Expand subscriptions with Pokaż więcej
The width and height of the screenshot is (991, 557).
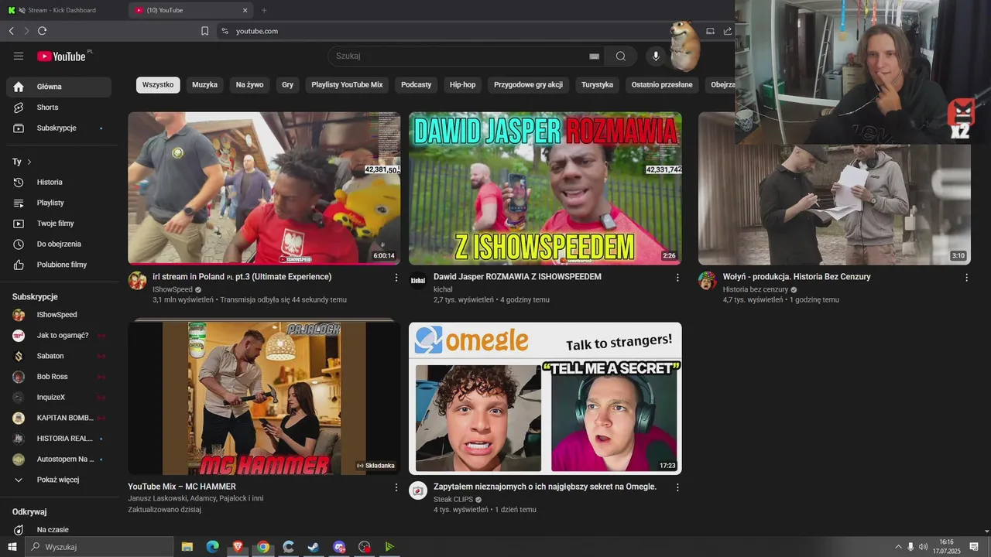coord(59,480)
